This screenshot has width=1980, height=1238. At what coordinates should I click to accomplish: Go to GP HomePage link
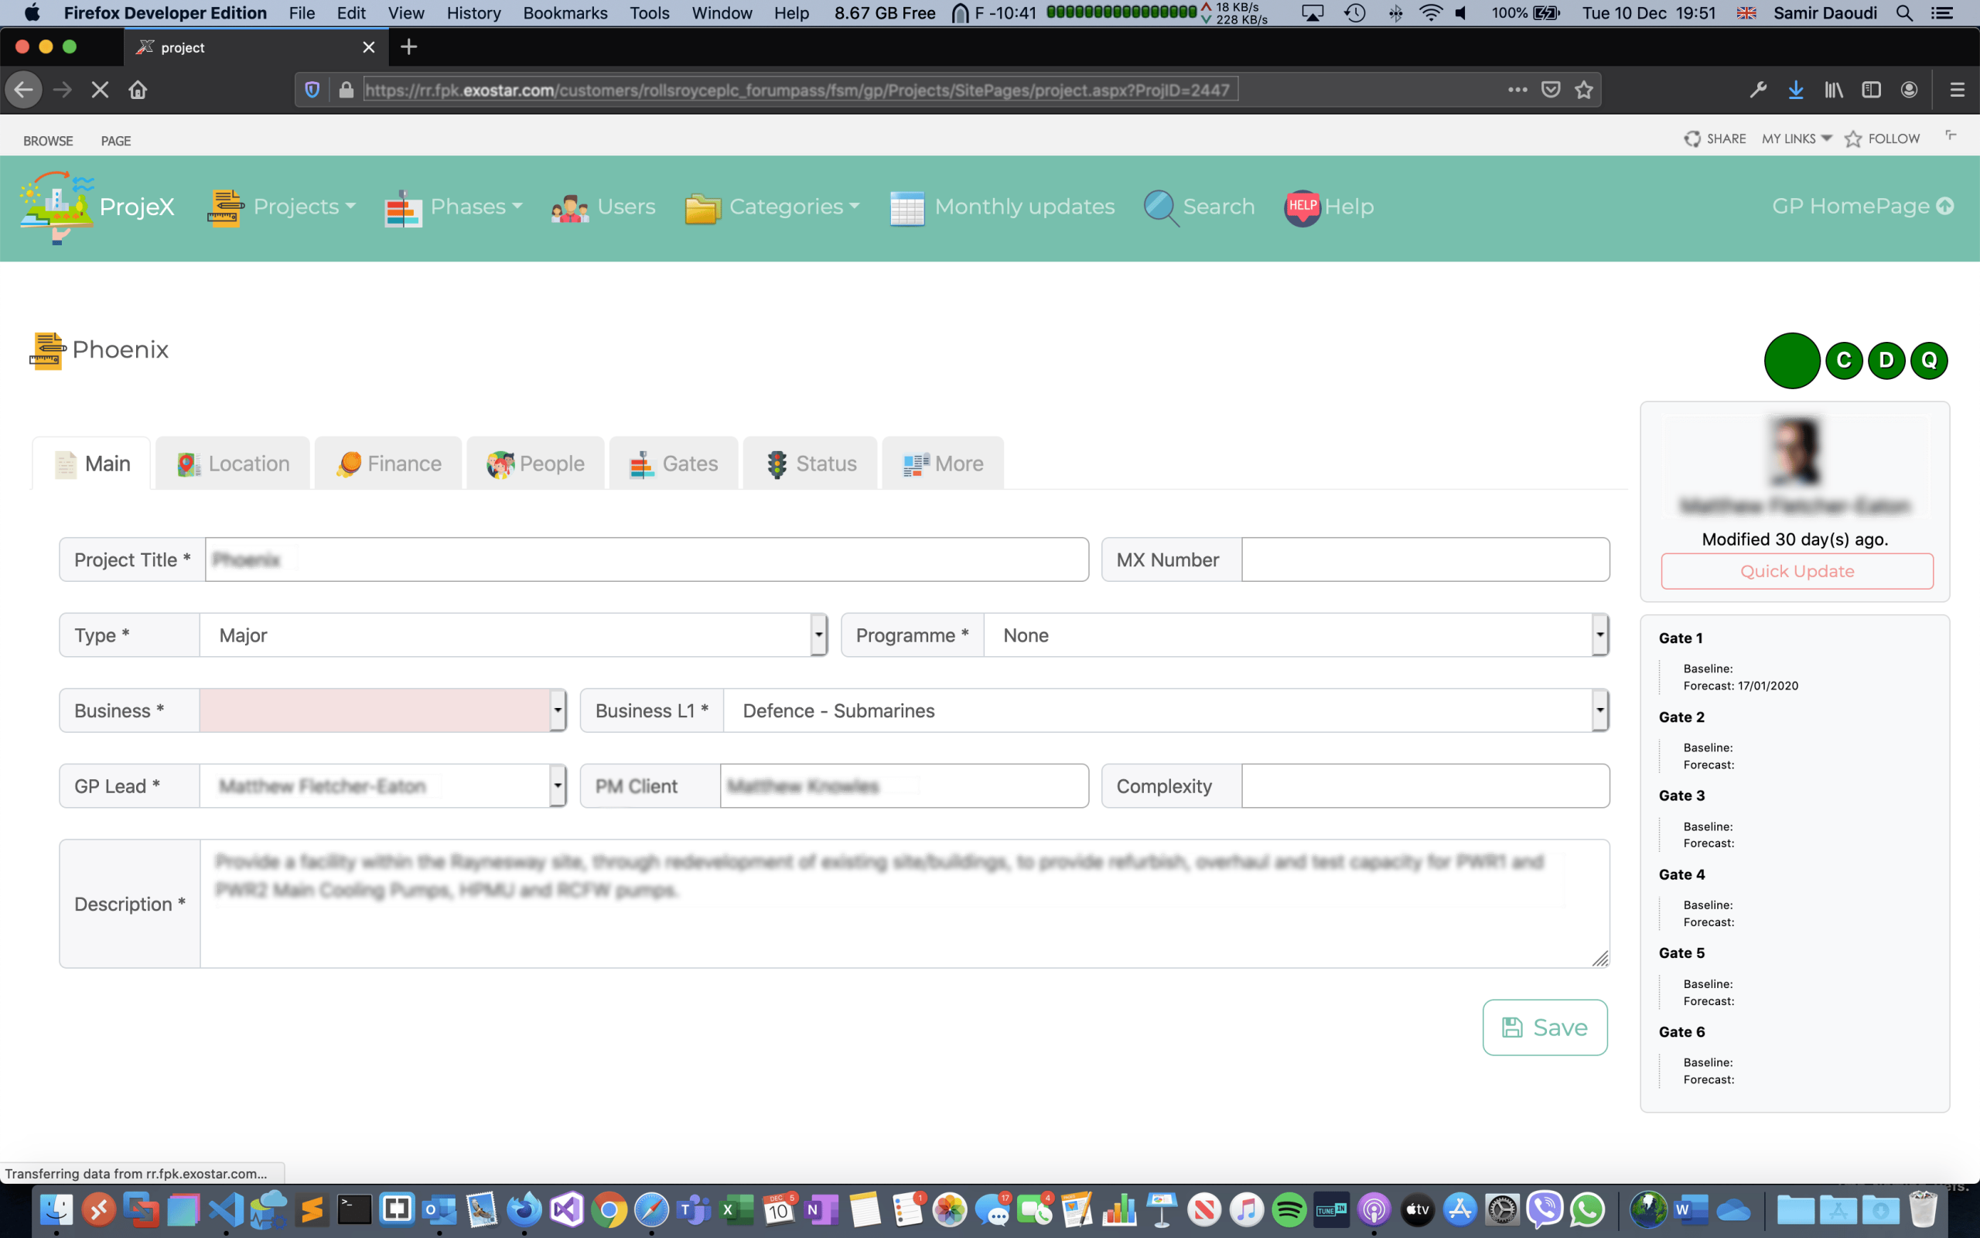point(1862,207)
